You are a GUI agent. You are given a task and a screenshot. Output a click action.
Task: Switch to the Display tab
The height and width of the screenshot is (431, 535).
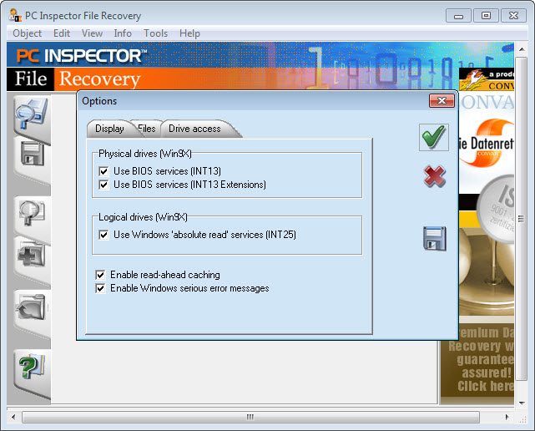(x=110, y=129)
